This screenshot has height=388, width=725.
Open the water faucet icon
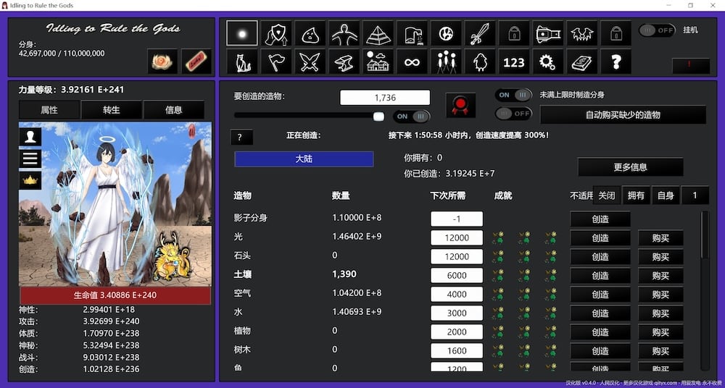click(412, 33)
